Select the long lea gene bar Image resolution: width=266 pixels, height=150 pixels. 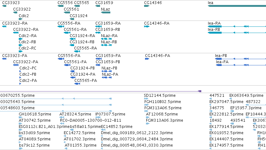(237, 6)
